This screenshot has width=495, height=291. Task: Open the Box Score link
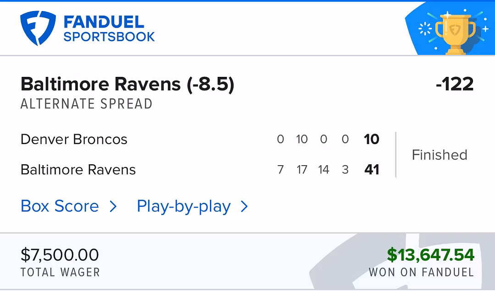click(60, 206)
